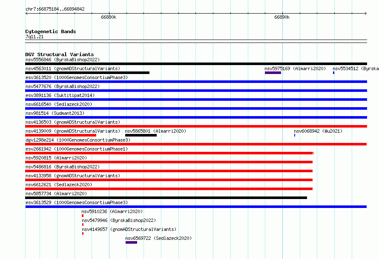Click the small red marker of nsv5479946
The image size is (379, 259).
tap(83, 225)
